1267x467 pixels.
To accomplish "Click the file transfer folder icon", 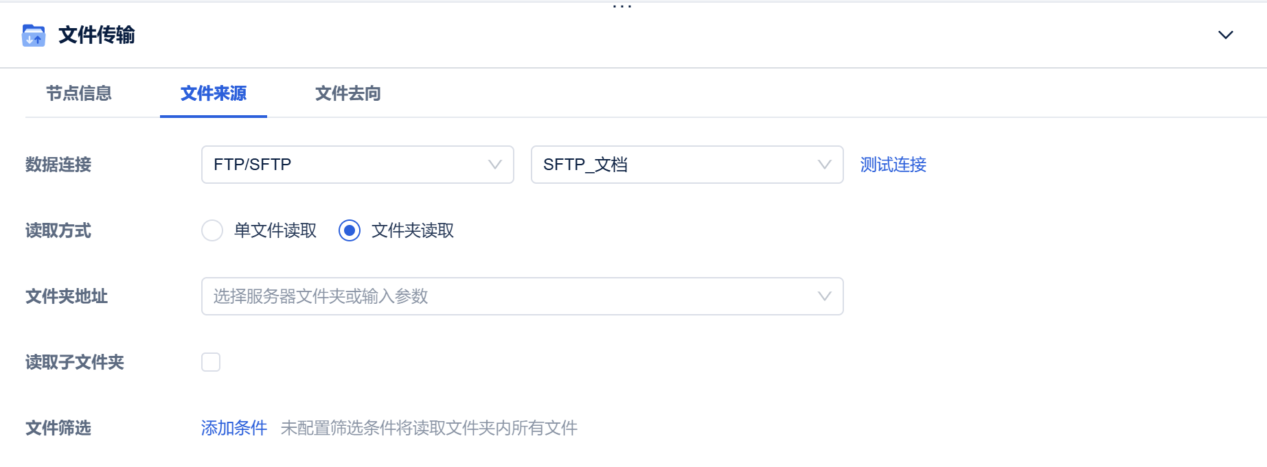I will point(34,35).
